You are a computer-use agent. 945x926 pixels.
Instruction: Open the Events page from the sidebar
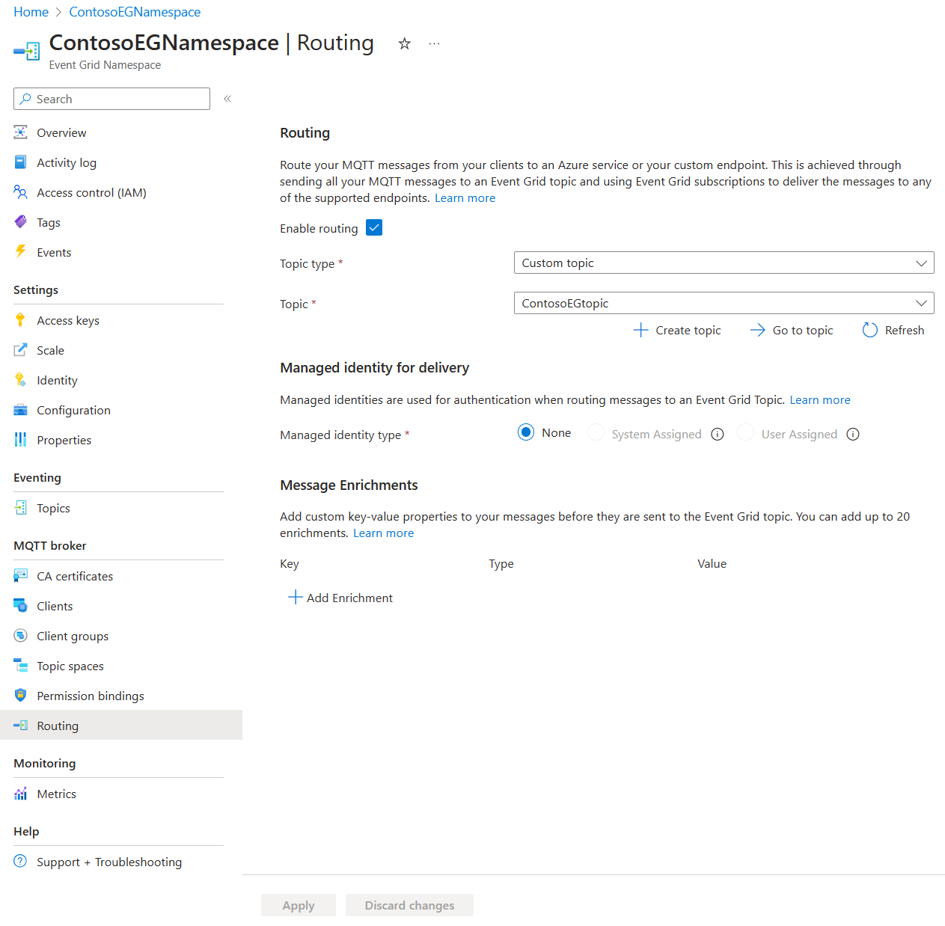(53, 252)
